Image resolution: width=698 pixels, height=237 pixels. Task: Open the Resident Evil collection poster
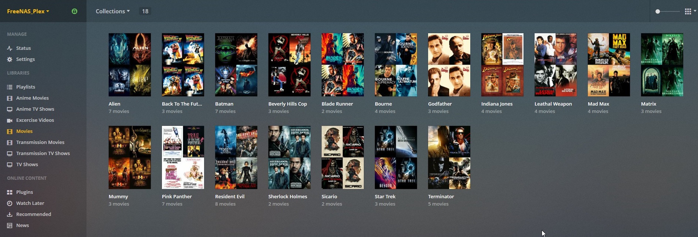click(x=236, y=157)
